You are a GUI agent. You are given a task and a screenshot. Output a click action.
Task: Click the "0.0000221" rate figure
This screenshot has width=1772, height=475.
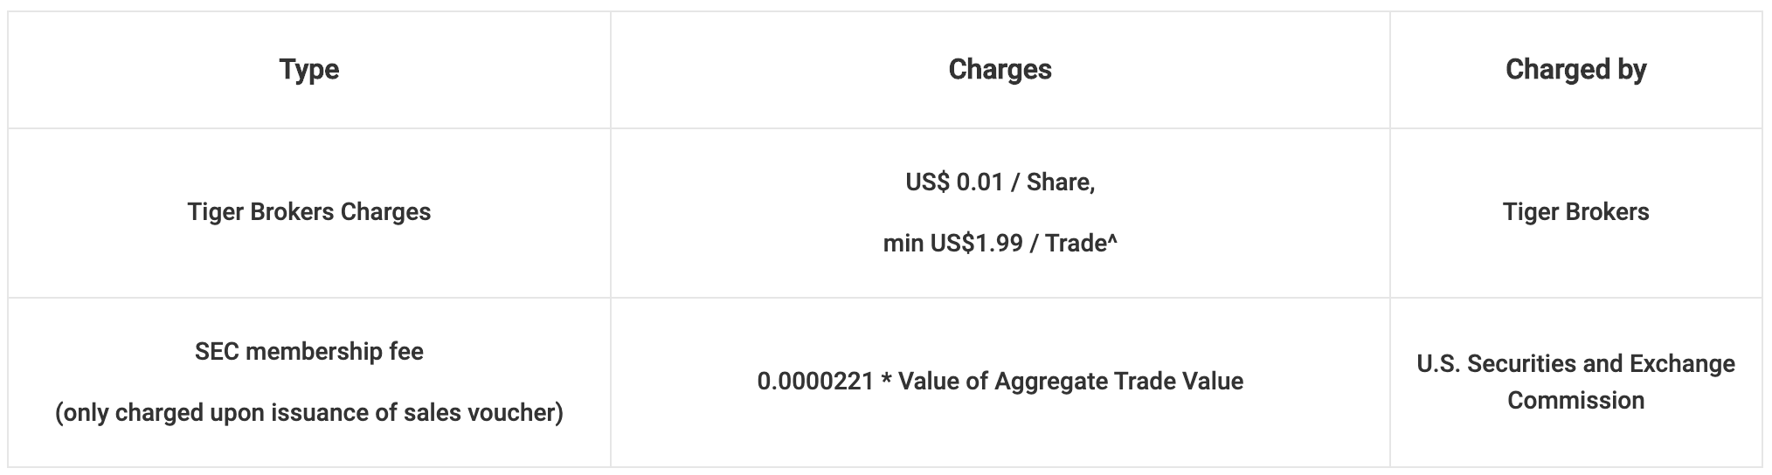815,382
